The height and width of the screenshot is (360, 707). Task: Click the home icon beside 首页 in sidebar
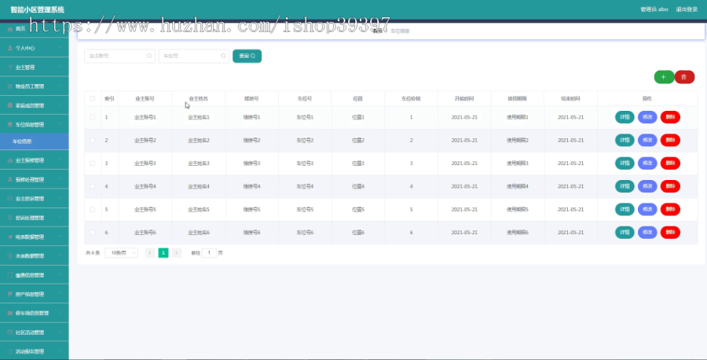tap(10, 29)
